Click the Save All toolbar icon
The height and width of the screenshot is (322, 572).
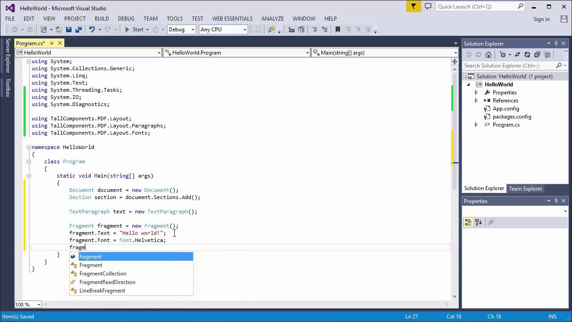78,30
